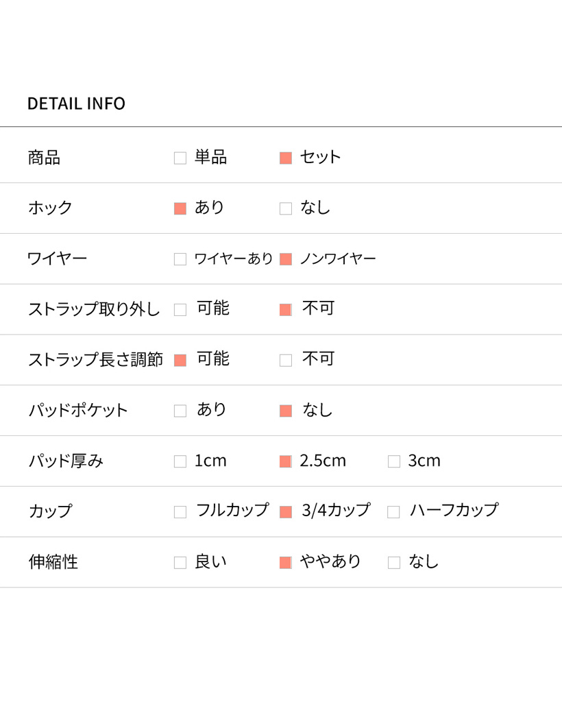This screenshot has width=562, height=702.
Task: Check the 3cm pad thickness box
Action: [x=394, y=461]
